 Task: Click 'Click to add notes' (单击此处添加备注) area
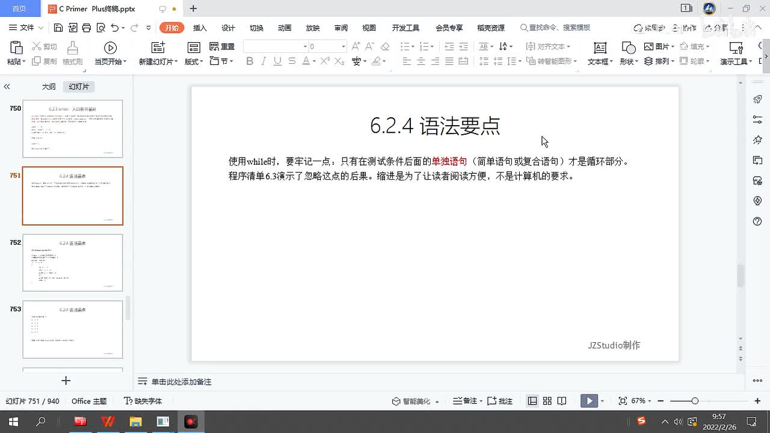click(181, 382)
